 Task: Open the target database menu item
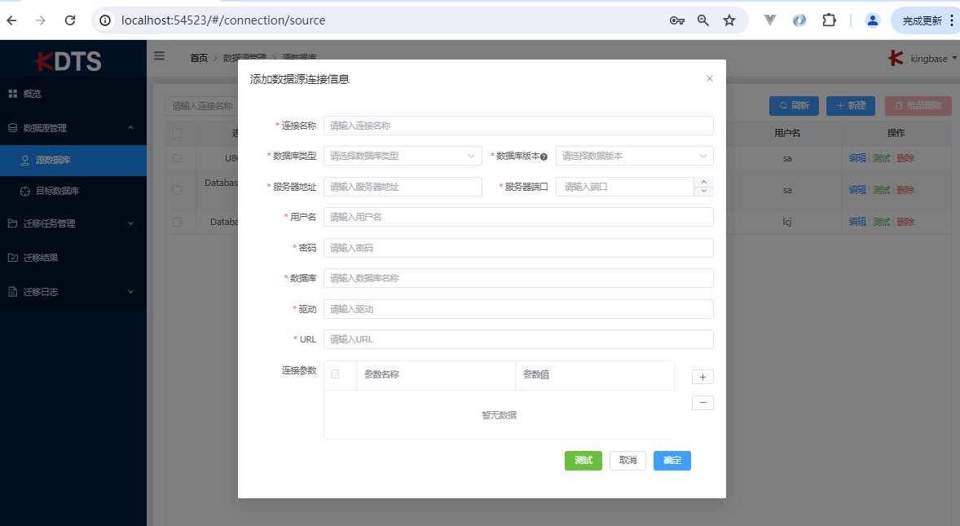pyautogui.click(x=57, y=191)
